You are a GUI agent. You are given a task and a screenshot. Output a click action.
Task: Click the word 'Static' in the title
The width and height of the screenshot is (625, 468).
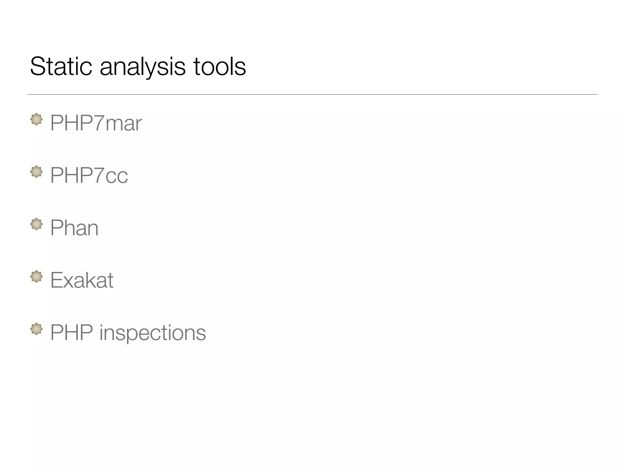61,66
